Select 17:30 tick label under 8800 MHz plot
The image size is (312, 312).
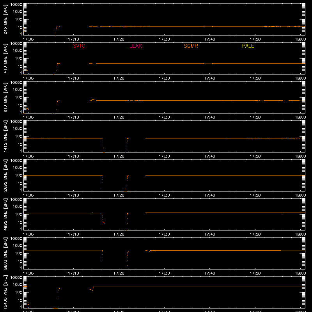pos(164,273)
